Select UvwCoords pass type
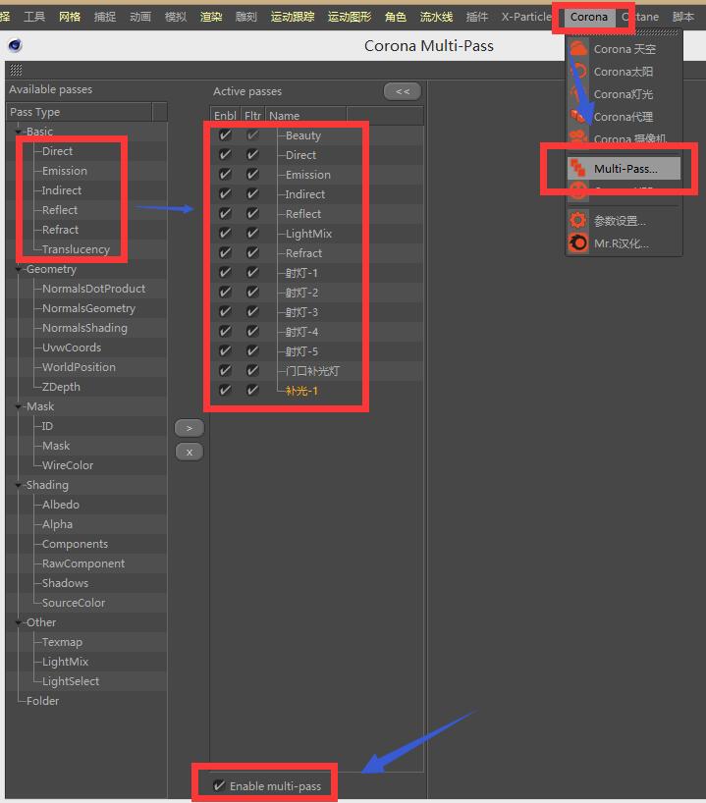This screenshot has width=706, height=803. [x=72, y=348]
